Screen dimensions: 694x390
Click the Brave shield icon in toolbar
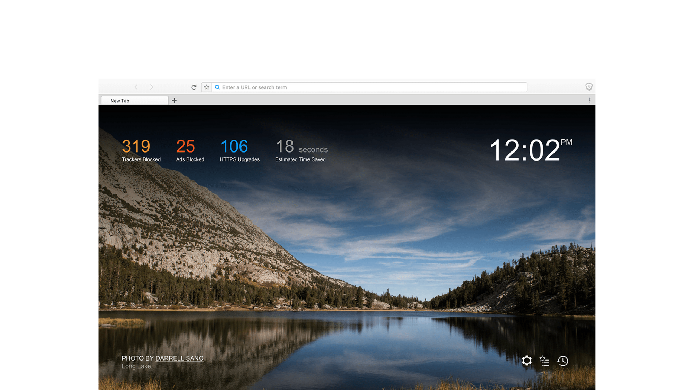[589, 86]
